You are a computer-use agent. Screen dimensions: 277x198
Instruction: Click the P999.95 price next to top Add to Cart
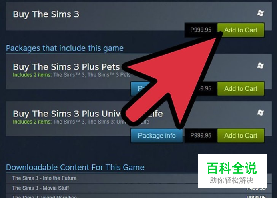click(201, 30)
